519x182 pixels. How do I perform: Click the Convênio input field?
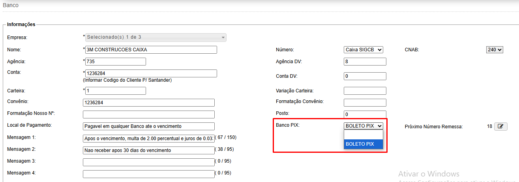(x=148, y=103)
